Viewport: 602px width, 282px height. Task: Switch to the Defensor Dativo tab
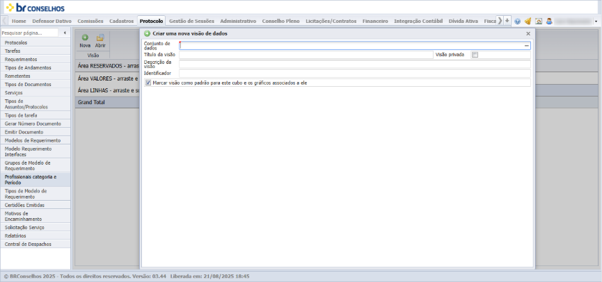coord(52,21)
